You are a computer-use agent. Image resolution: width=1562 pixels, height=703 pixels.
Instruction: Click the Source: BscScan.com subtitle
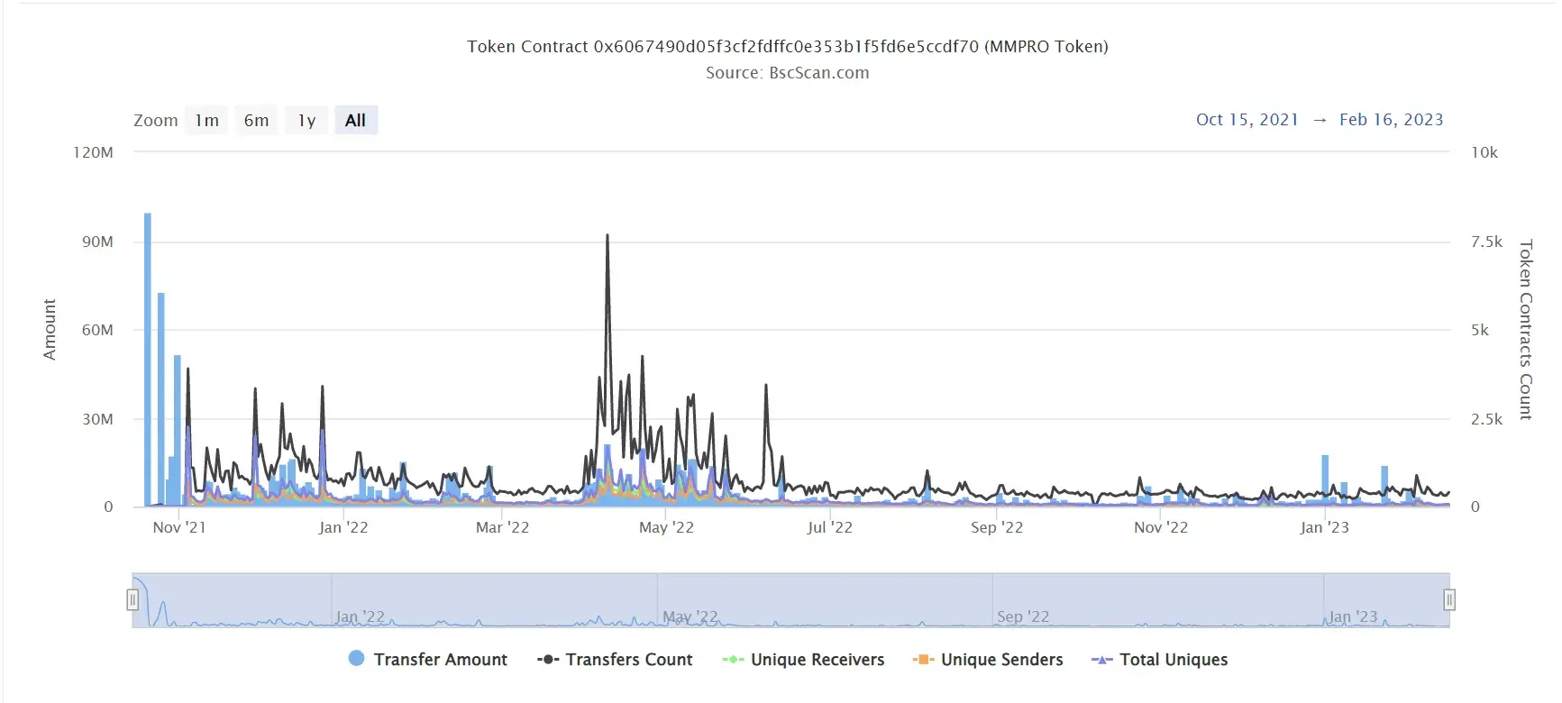[x=787, y=72]
